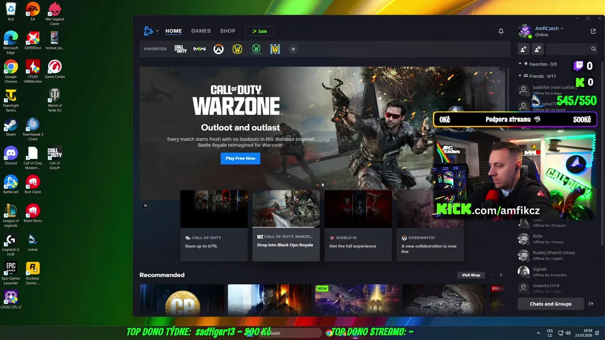The height and width of the screenshot is (340, 605).
Task: Show hidden tray icons chevron
Action: (x=538, y=333)
